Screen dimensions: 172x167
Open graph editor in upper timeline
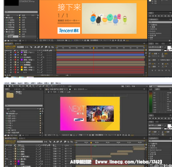[53, 47]
